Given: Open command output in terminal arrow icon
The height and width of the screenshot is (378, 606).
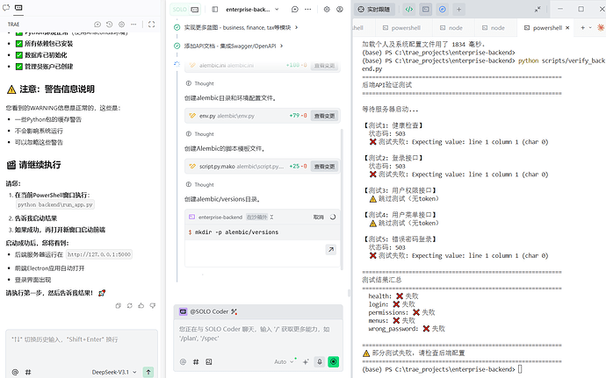Looking at the screenshot, I should point(331,249).
